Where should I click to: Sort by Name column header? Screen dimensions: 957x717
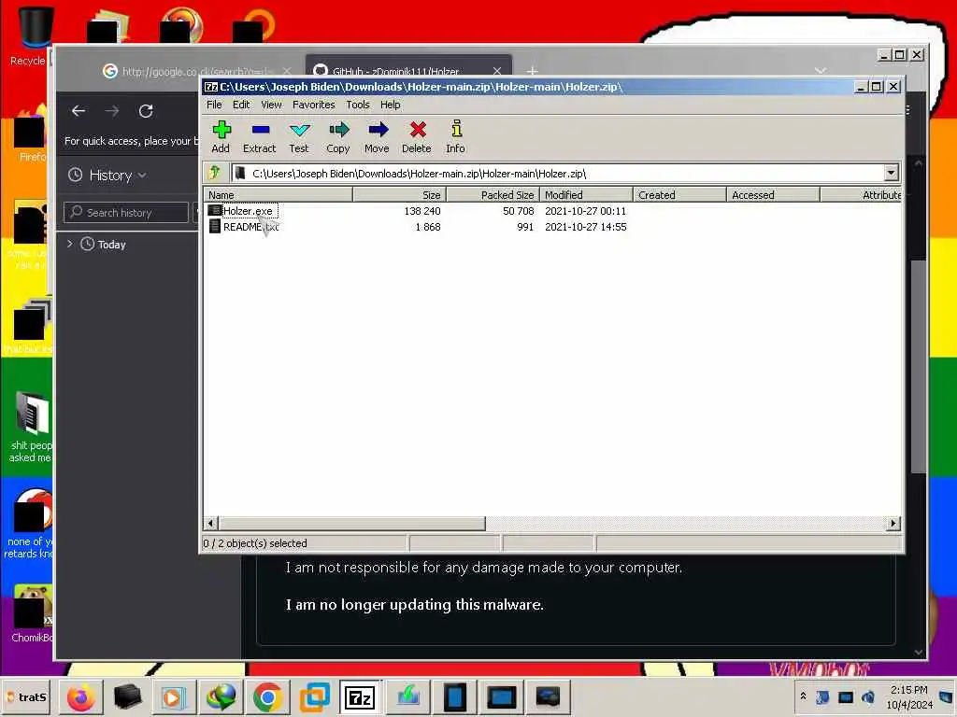[x=279, y=195]
